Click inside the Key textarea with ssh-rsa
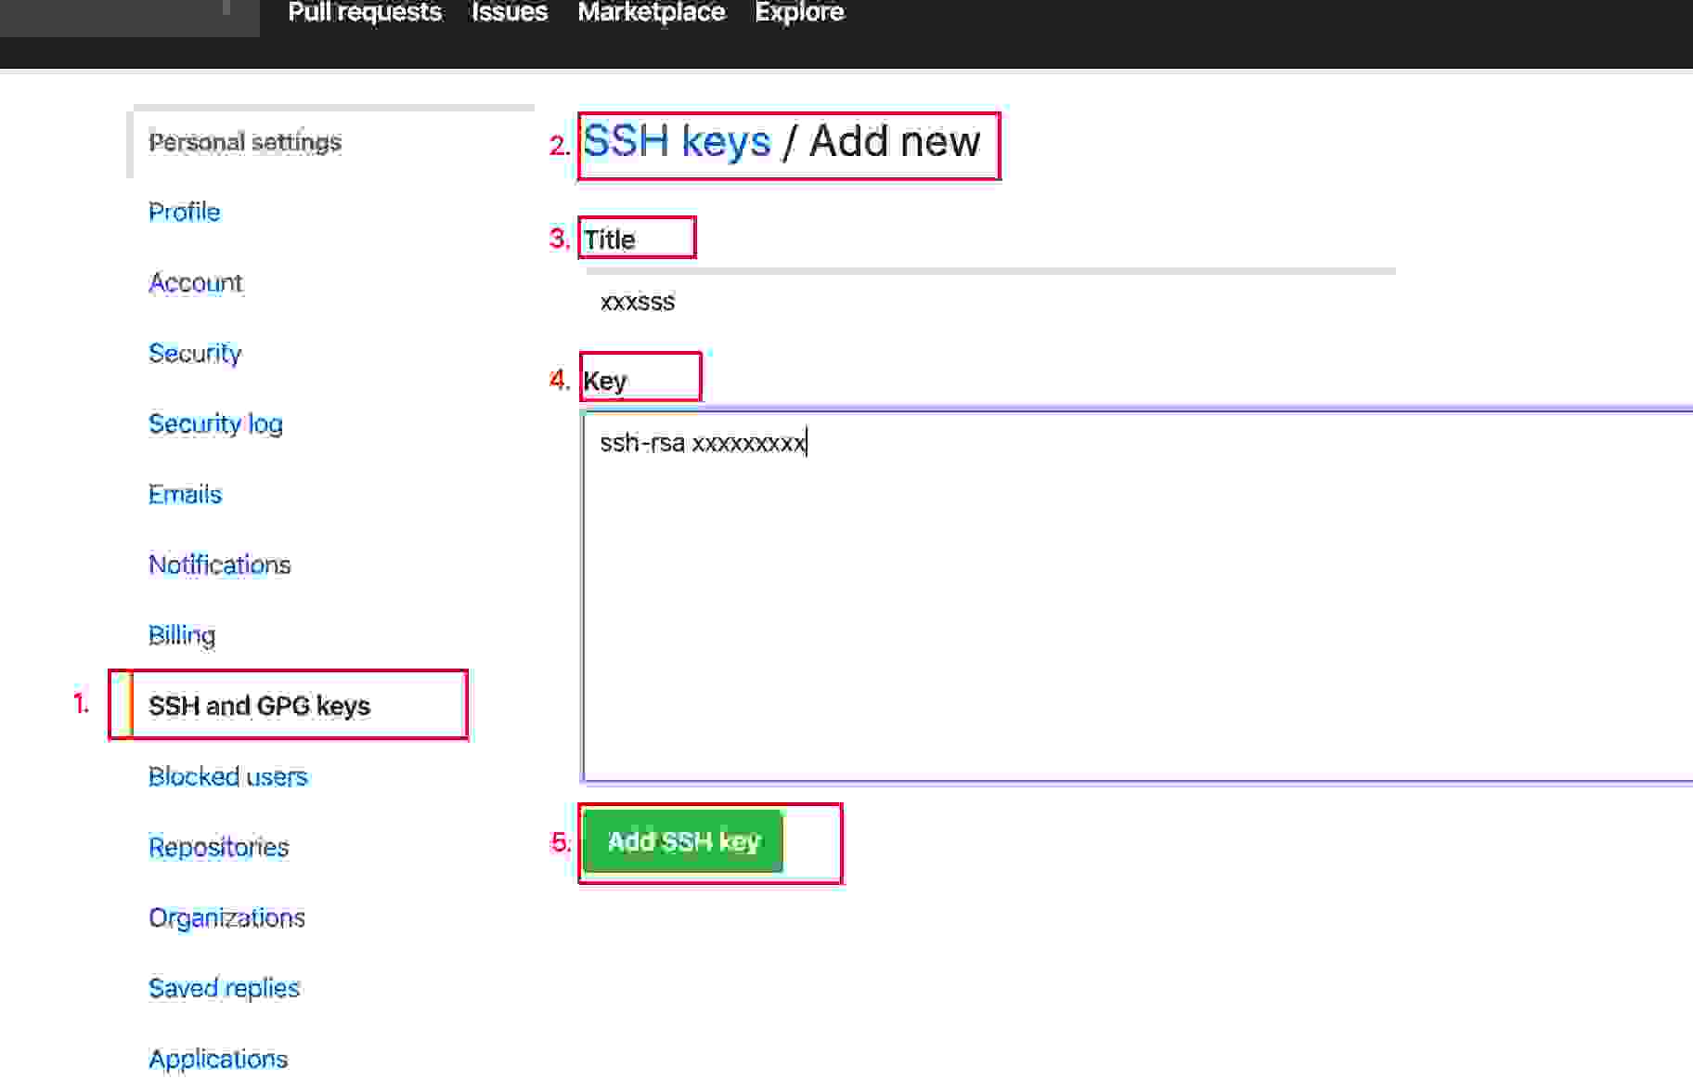The width and height of the screenshot is (1693, 1079). pyautogui.click(x=1138, y=597)
